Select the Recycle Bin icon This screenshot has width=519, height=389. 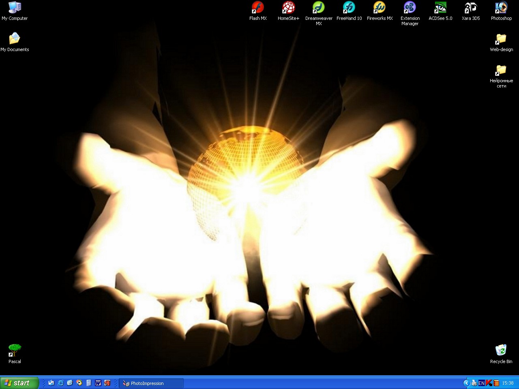pos(501,351)
